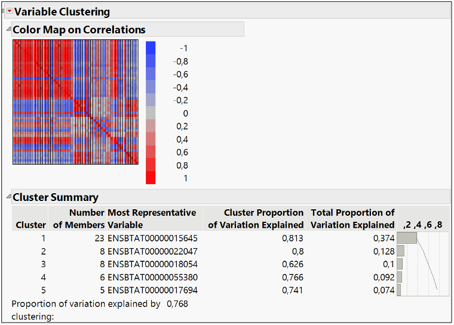Click the Number of Members column header
The height and width of the screenshot is (325, 454).
78,218
